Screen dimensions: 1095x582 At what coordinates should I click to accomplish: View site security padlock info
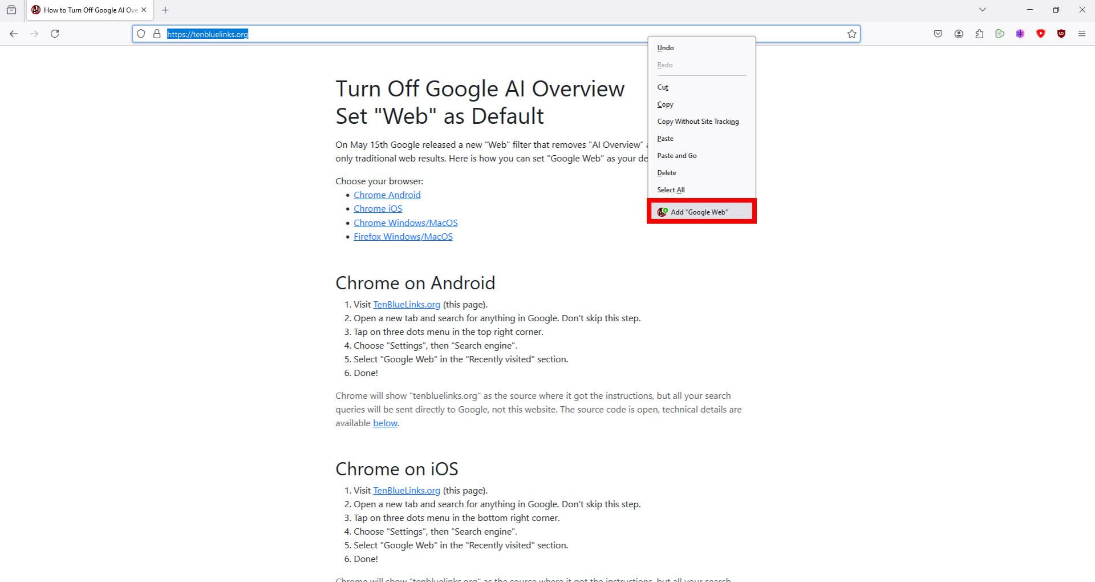tap(157, 34)
